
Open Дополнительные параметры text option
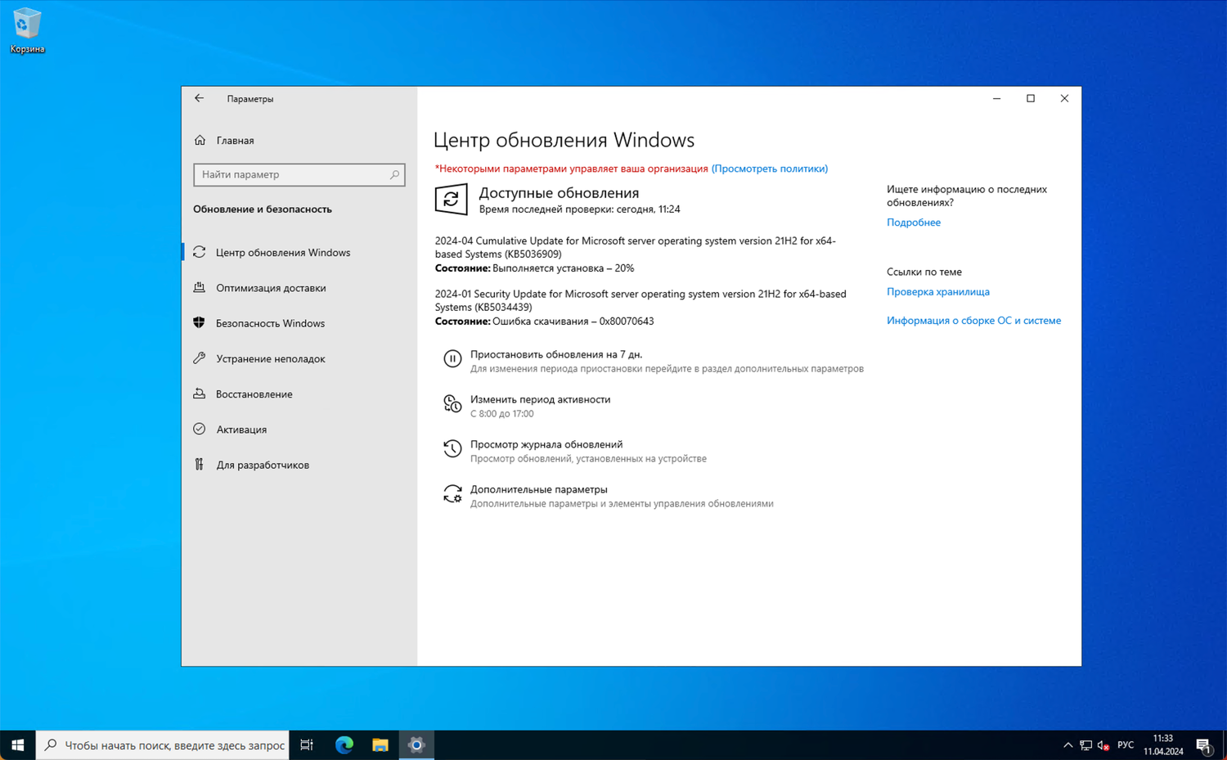[x=538, y=489]
